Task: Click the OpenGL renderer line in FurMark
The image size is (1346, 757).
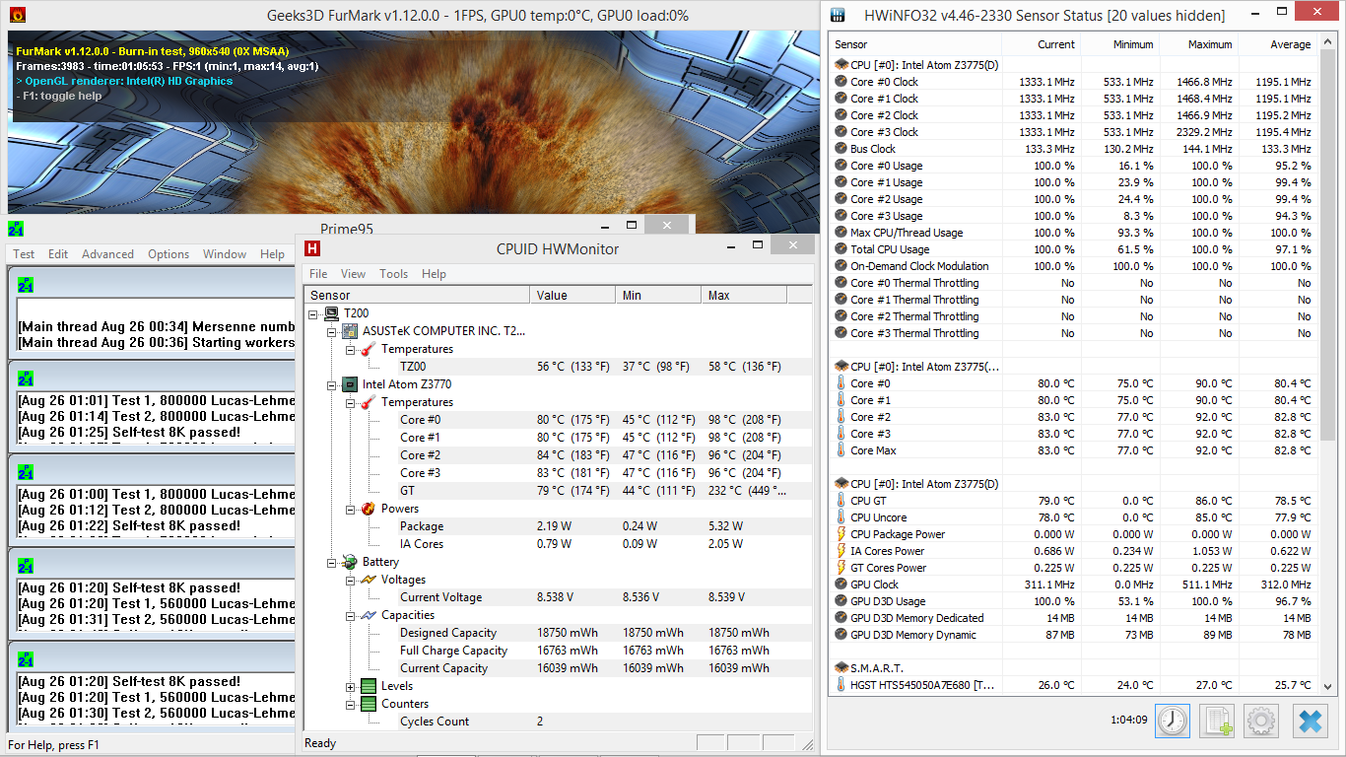Action: click(x=125, y=81)
